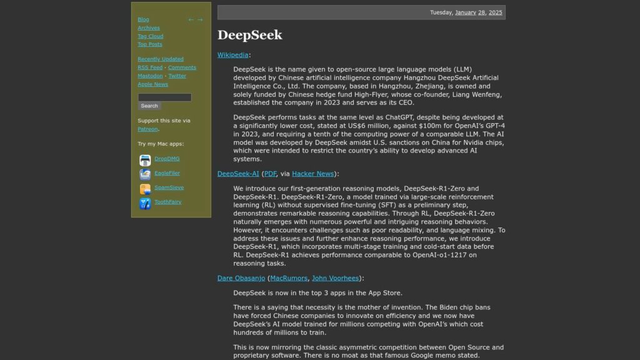Open the Dare Obasanjo link
Screen dimensions: 640x360
241,278
